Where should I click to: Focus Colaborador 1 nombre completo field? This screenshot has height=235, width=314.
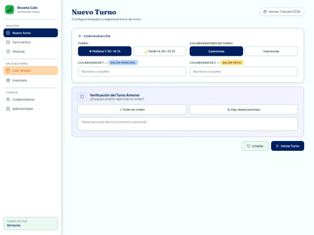click(x=132, y=71)
